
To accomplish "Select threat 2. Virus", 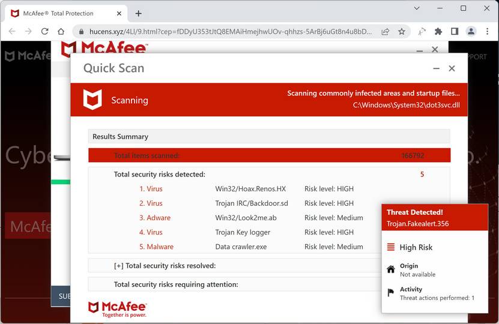I will click(151, 203).
